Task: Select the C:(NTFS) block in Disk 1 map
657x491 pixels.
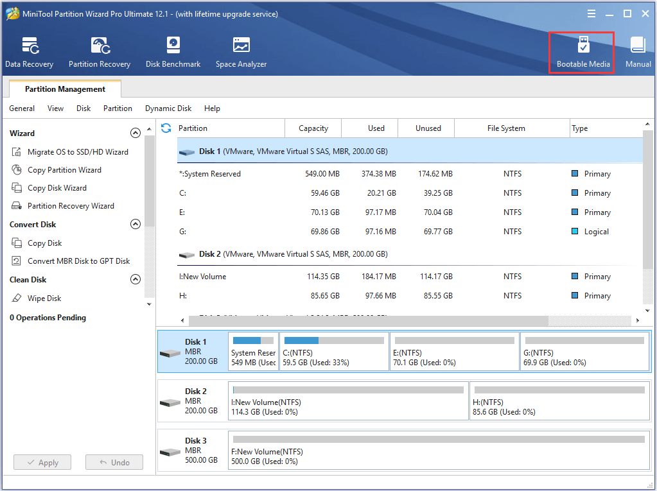Action: click(x=334, y=352)
